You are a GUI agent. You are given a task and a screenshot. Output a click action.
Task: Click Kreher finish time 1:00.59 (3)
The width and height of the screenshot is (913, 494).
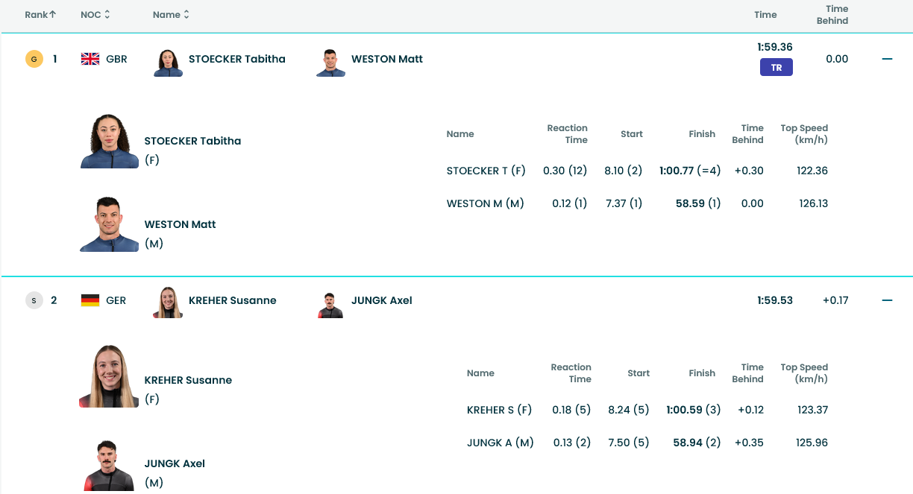(x=694, y=410)
